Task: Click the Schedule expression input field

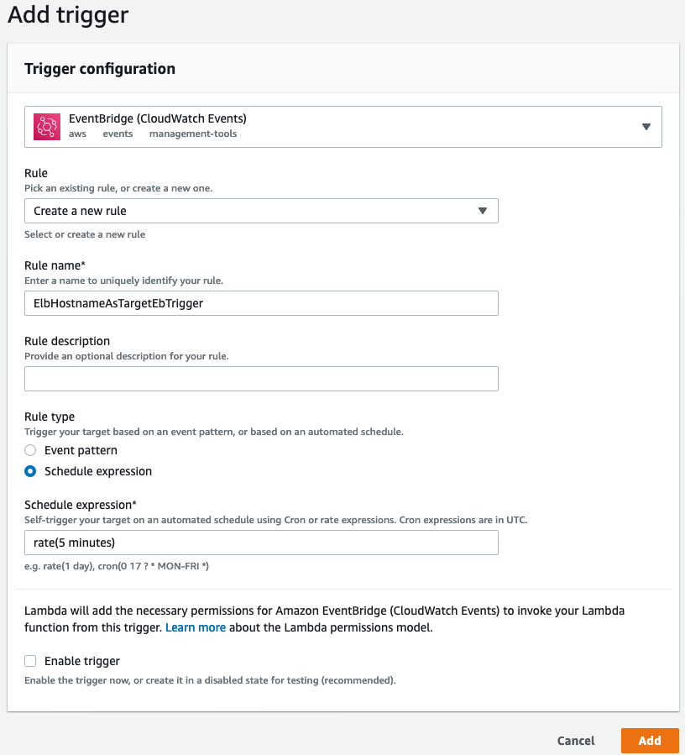Action: (x=260, y=543)
